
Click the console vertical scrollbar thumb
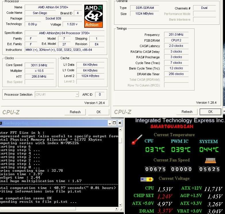[120, 140]
